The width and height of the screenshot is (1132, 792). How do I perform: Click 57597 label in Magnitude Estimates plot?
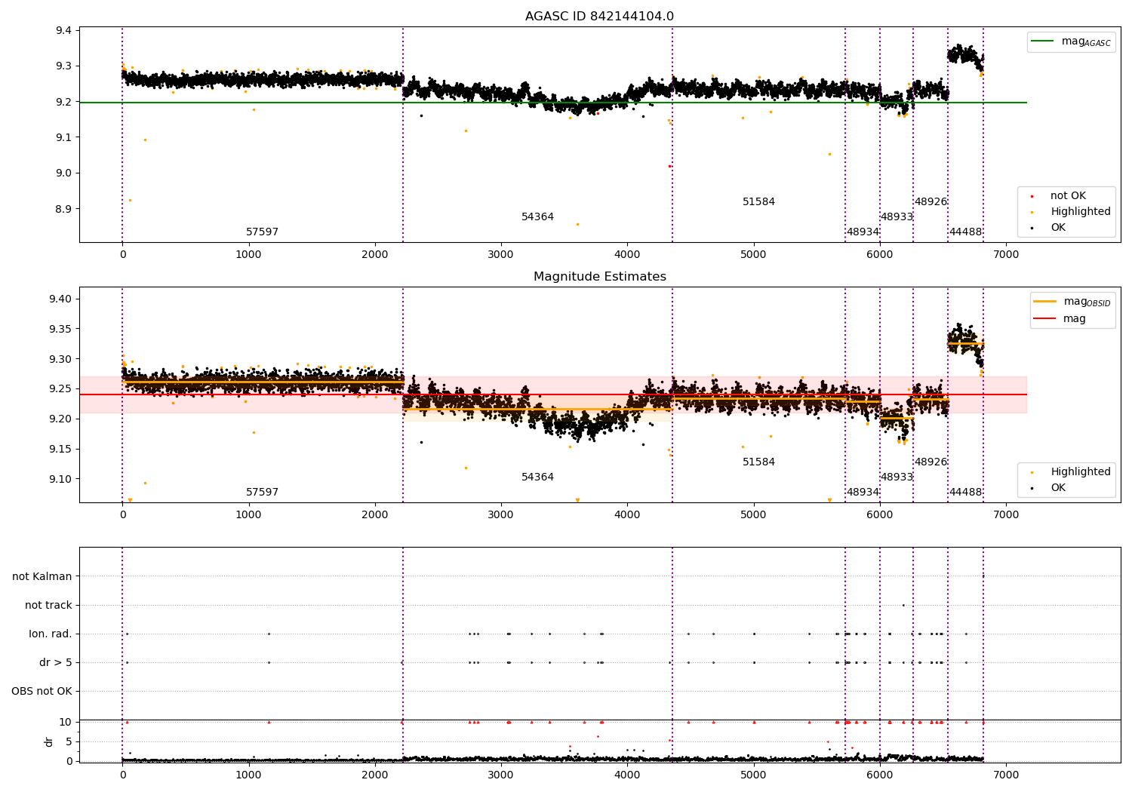[x=262, y=493]
